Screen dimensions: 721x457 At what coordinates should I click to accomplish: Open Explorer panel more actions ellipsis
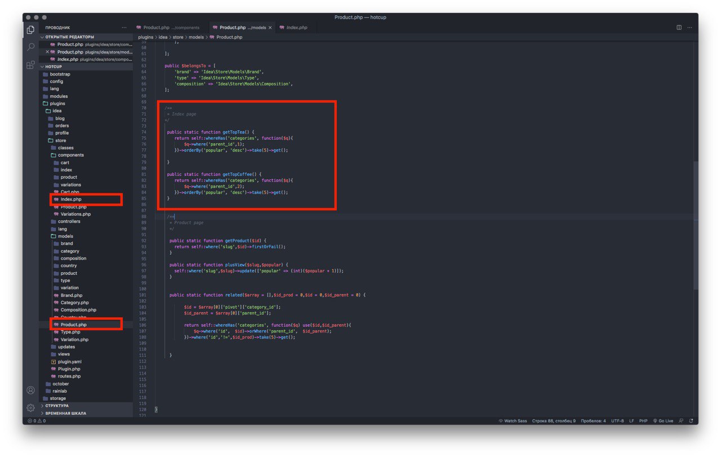point(124,27)
